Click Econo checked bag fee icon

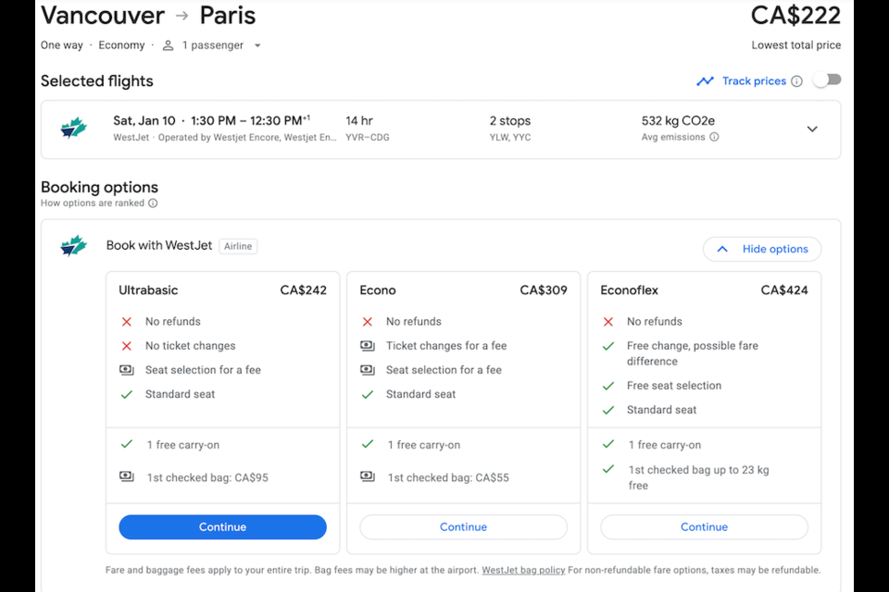(x=368, y=476)
